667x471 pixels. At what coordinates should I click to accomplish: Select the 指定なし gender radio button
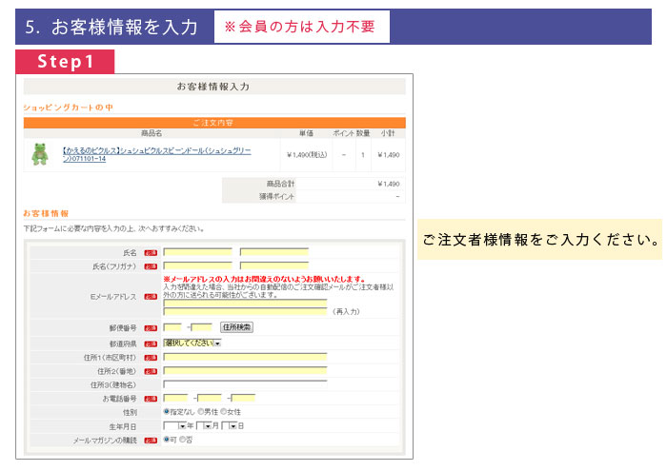(x=167, y=412)
